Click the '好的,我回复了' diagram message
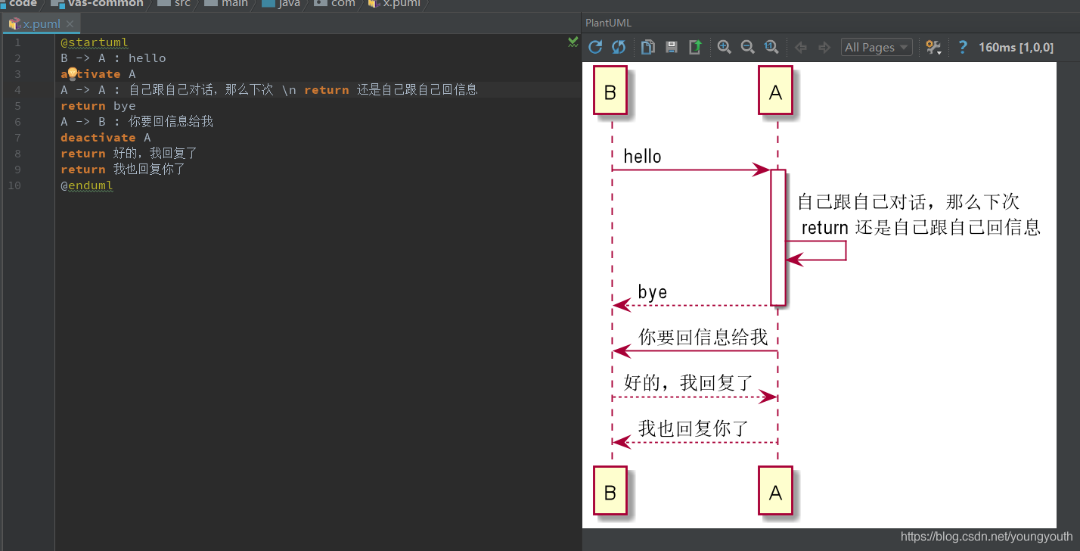 [688, 383]
